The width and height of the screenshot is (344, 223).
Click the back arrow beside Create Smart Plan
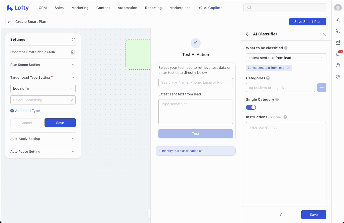[9, 22]
